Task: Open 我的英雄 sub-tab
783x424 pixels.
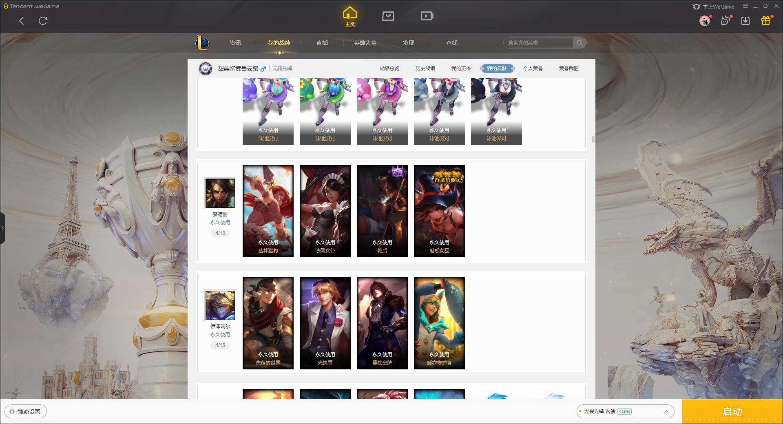Action: coord(461,68)
